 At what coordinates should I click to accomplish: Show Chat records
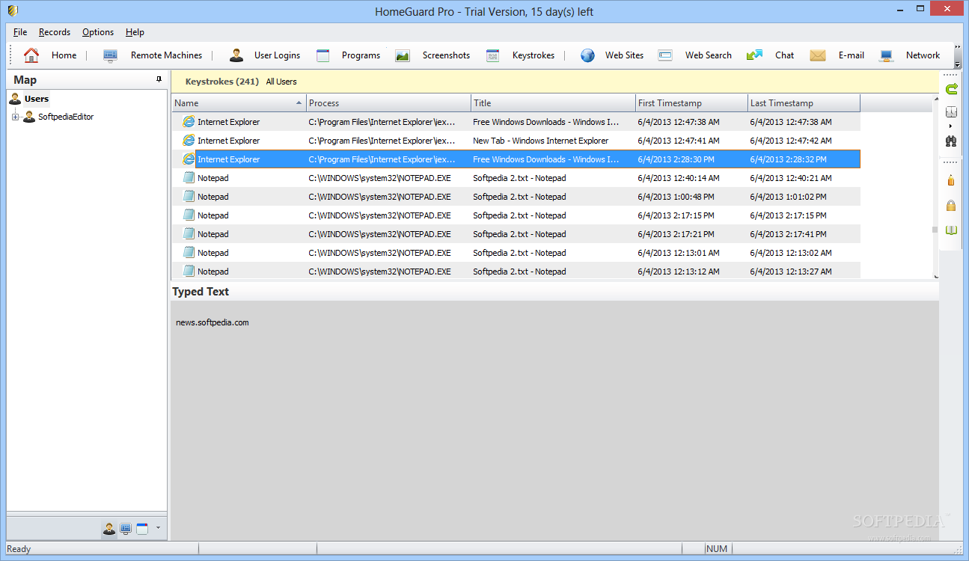click(x=770, y=55)
